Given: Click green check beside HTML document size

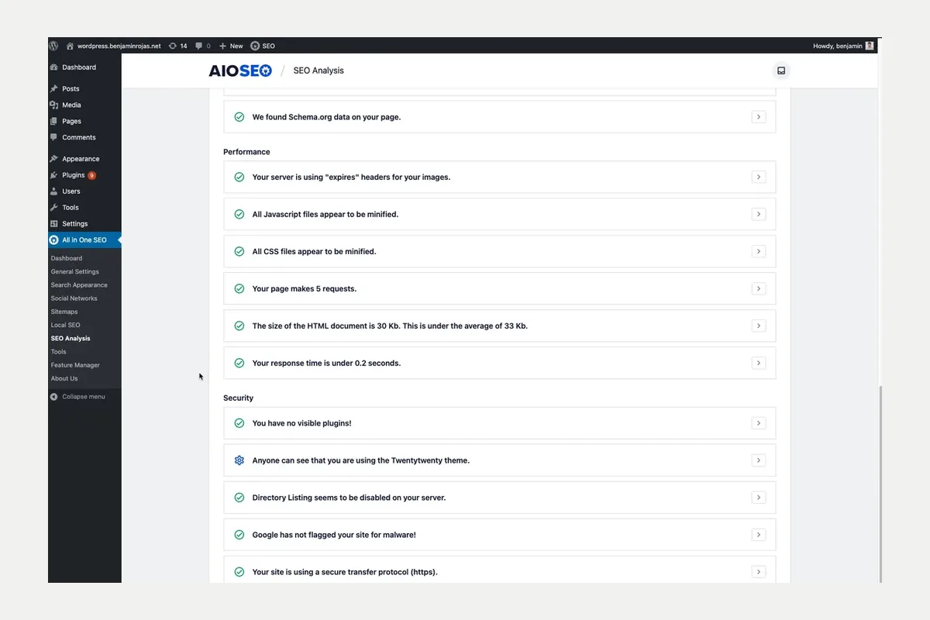Looking at the screenshot, I should point(239,325).
